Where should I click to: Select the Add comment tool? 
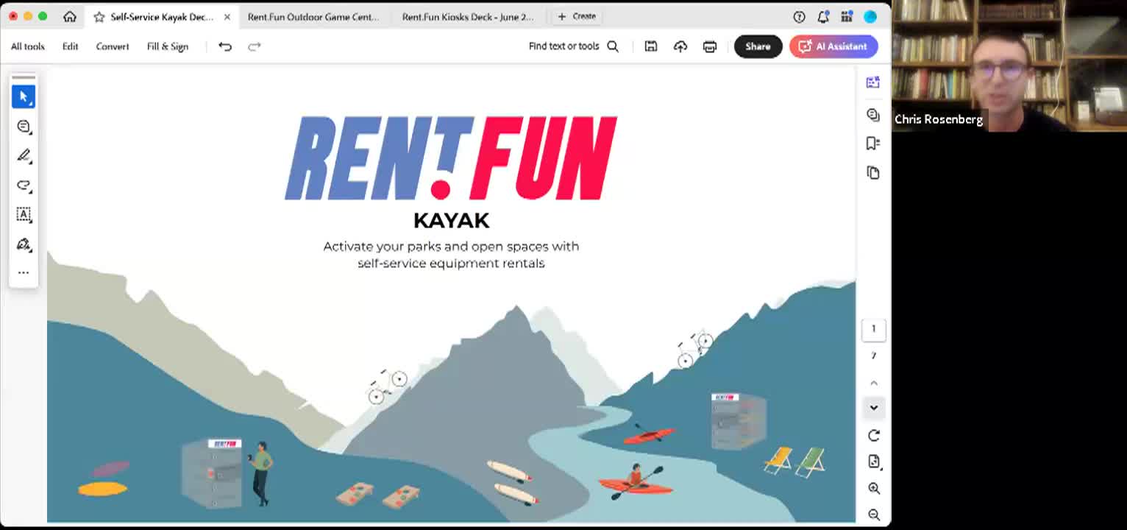coord(24,127)
